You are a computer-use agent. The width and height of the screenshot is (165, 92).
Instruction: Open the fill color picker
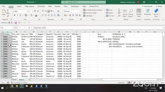34,15
